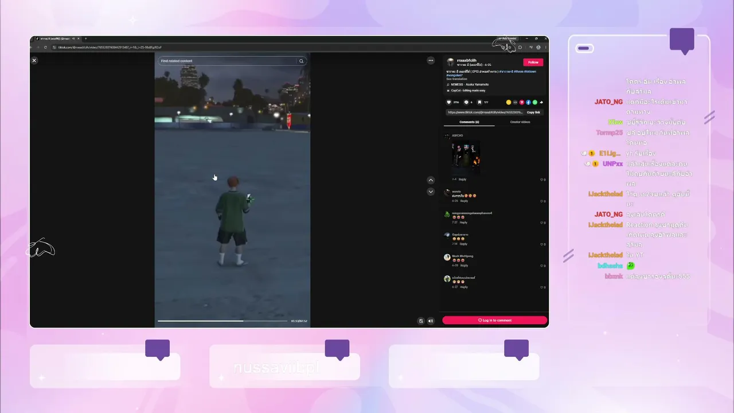The width and height of the screenshot is (734, 413).
Task: Open the CapCut editing link
Action: [x=466, y=91]
